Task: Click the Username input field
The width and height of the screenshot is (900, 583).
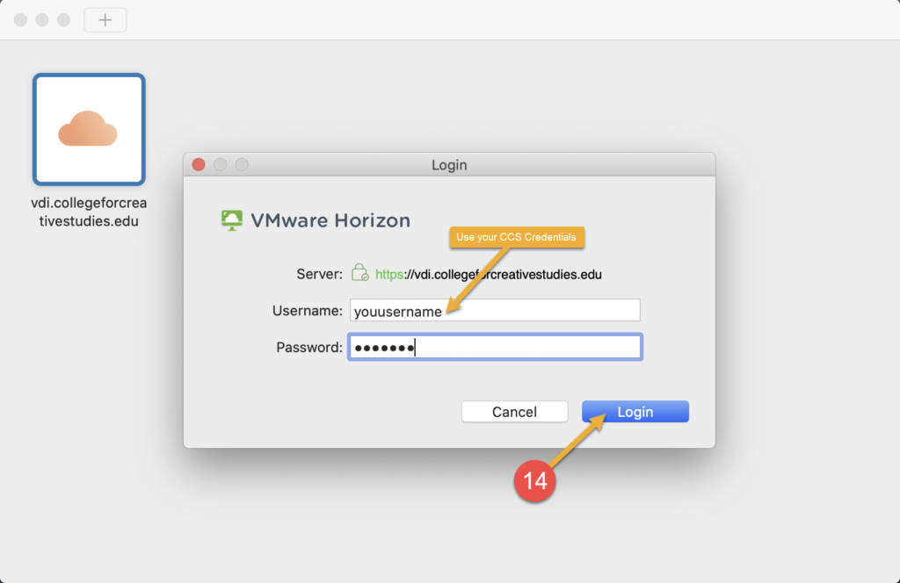Action: [495, 311]
